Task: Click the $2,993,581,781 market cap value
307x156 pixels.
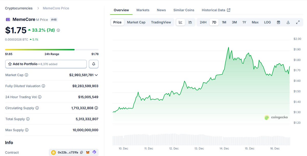Action: 81,75
